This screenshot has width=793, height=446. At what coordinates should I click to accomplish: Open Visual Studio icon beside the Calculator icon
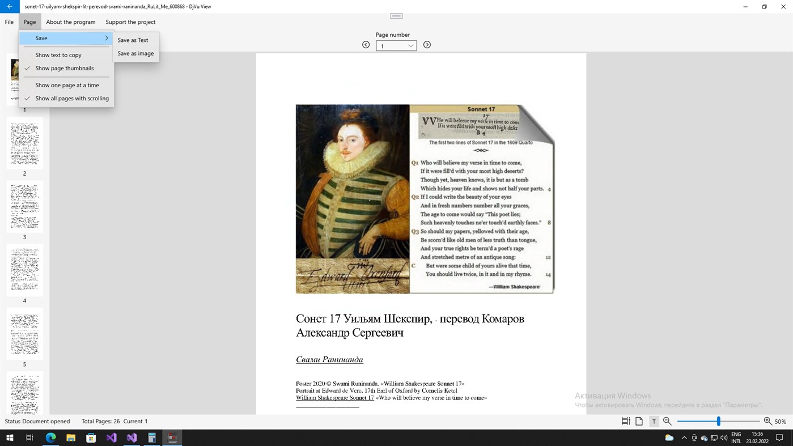click(x=132, y=437)
